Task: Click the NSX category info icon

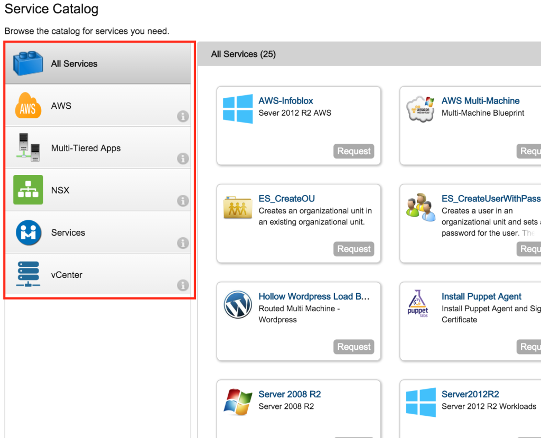Action: coord(183,201)
